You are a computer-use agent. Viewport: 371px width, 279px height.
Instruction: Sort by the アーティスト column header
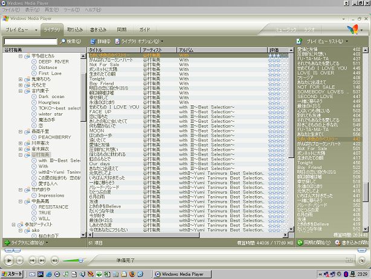coord(158,50)
